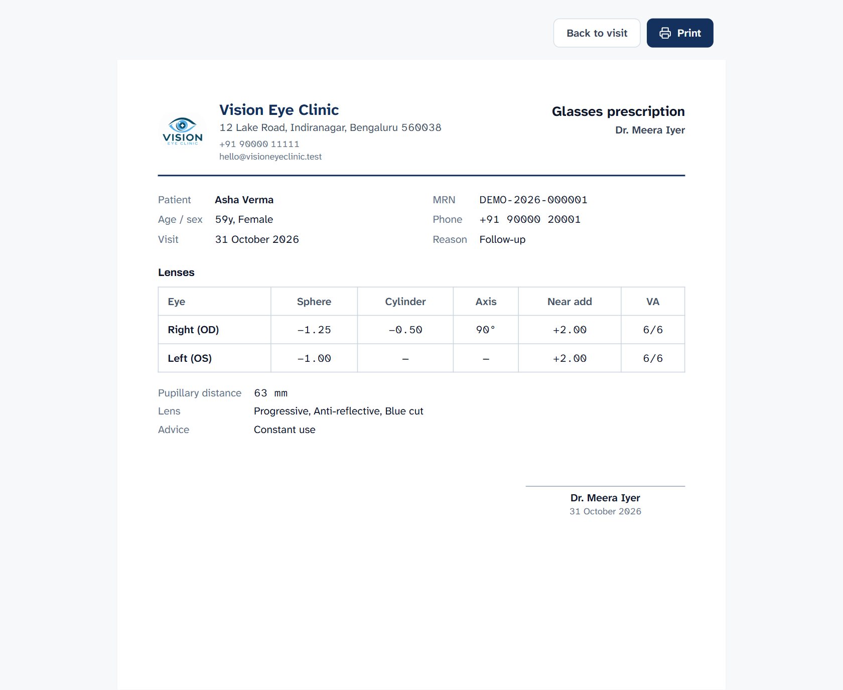Click the Near add column header

(570, 302)
